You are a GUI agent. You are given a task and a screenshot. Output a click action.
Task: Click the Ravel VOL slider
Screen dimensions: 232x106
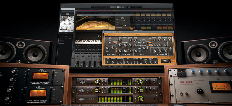coord(122,20)
